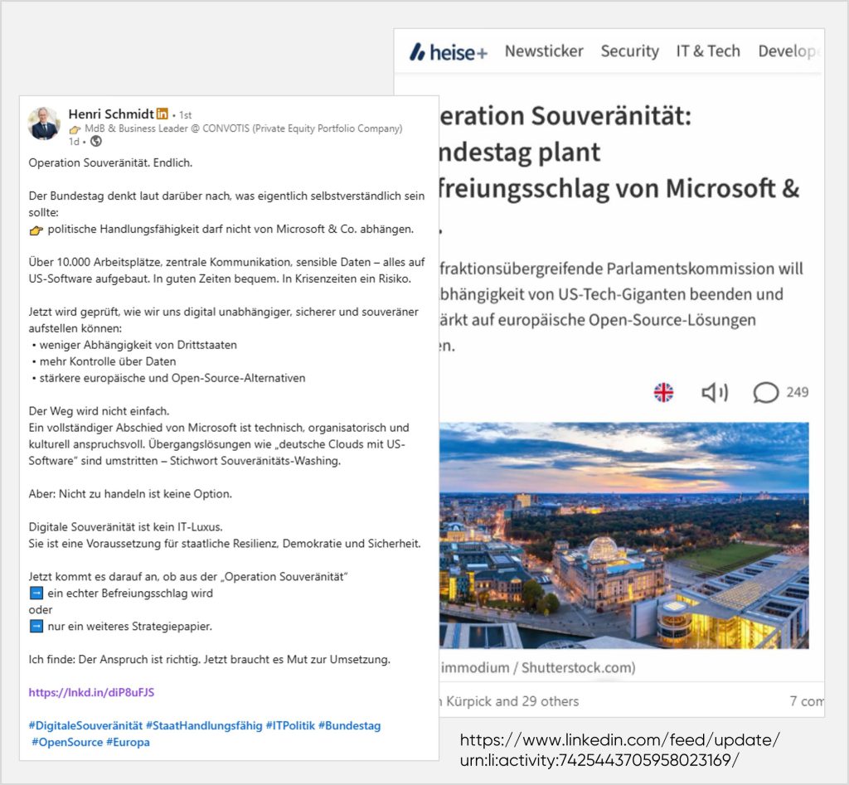Open the Newsticker section
Image resolution: width=849 pixels, height=785 pixels.
point(544,51)
